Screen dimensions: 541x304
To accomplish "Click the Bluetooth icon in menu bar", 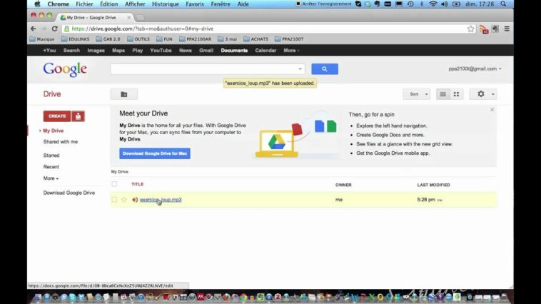I will (x=422, y=4).
